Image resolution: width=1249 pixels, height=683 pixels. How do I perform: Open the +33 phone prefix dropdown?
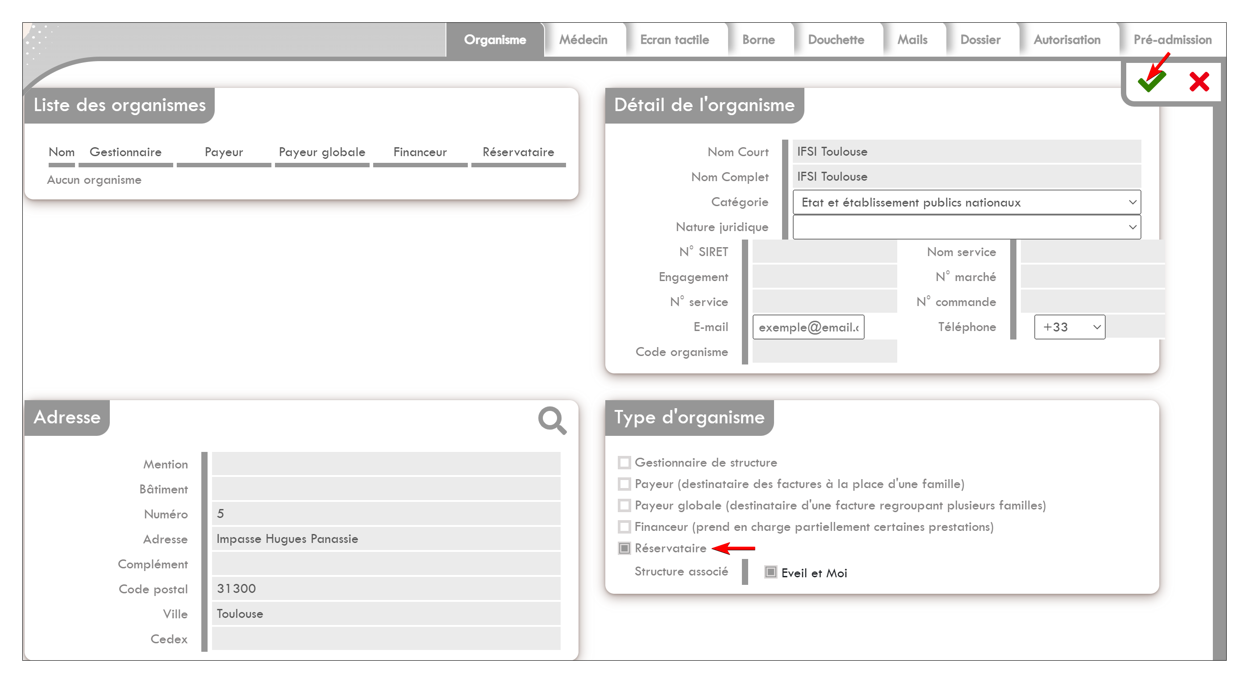(x=1069, y=327)
